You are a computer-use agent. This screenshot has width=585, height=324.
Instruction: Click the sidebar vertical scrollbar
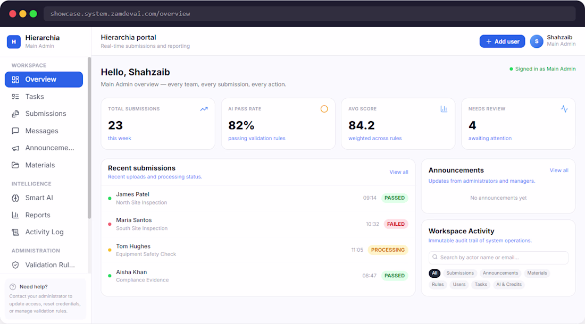pyautogui.click(x=89, y=138)
